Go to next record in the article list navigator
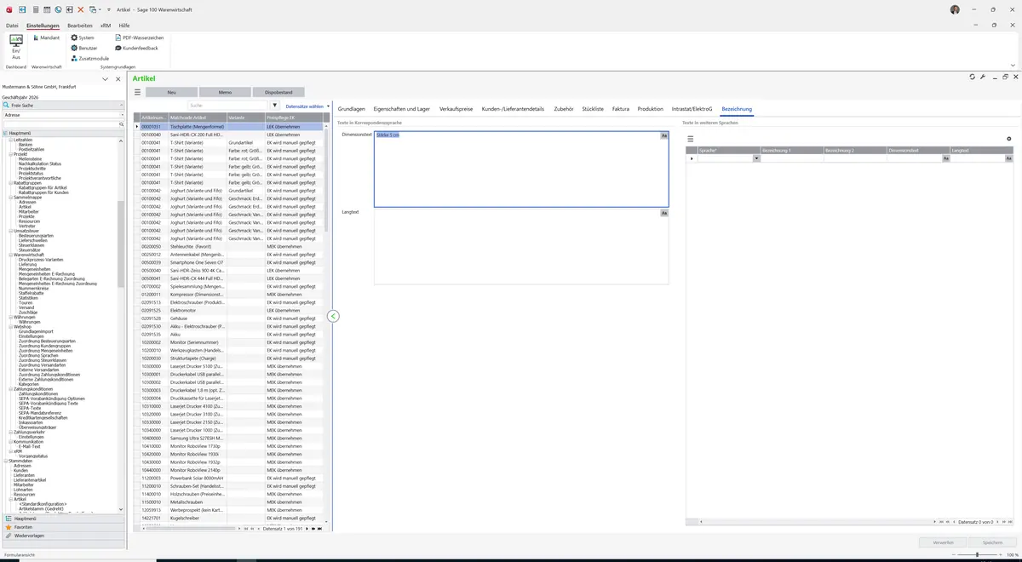1022x562 pixels. click(x=307, y=529)
